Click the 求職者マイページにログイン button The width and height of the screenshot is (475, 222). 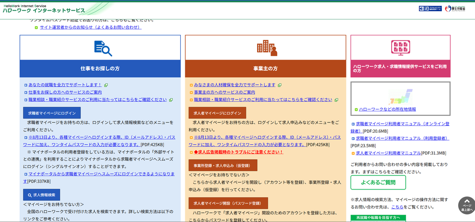[52, 113]
